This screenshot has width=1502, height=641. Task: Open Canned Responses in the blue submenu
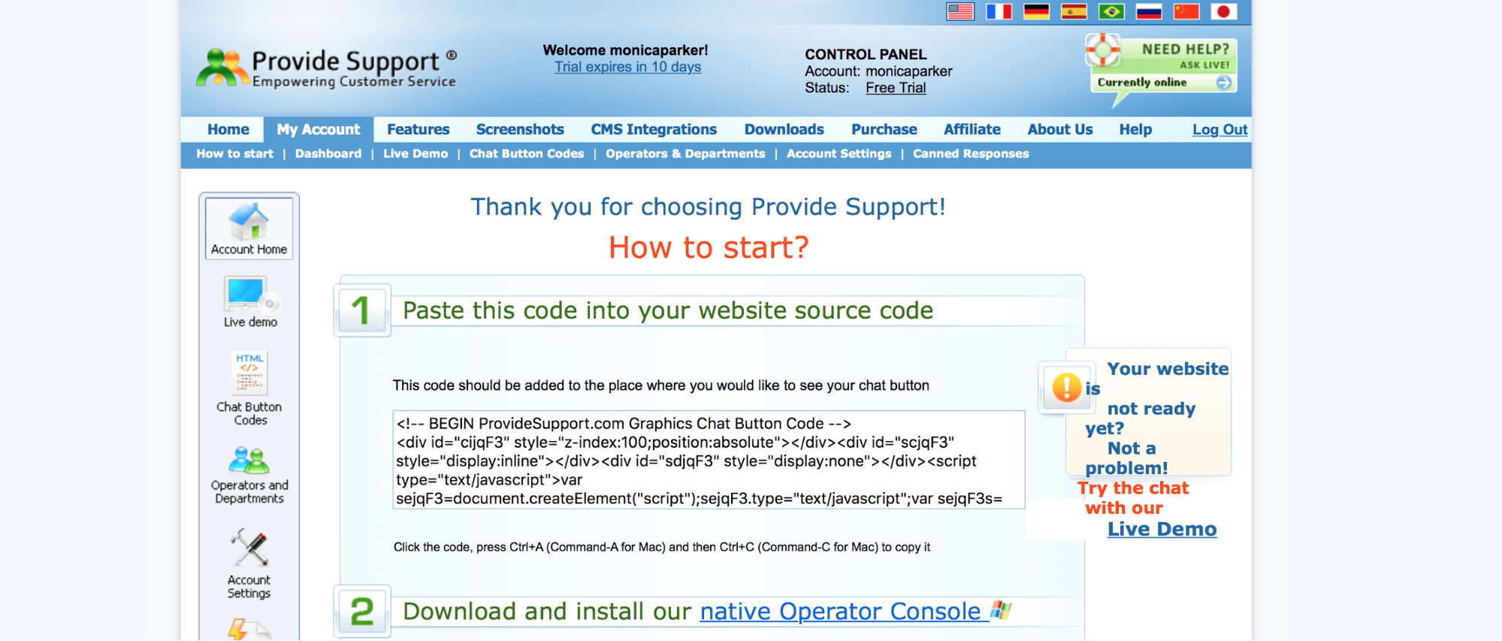click(x=971, y=153)
